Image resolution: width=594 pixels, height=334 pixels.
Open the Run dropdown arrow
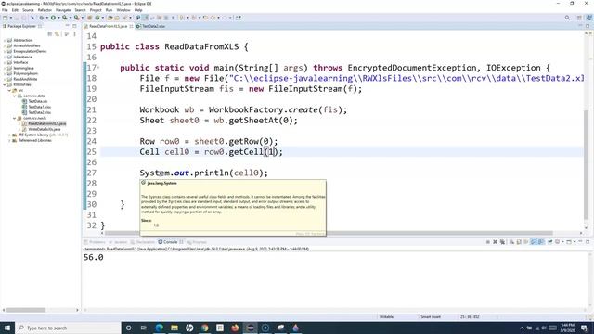[58, 18]
